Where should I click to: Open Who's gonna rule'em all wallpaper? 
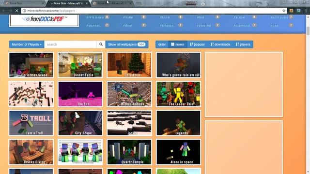click(x=178, y=65)
